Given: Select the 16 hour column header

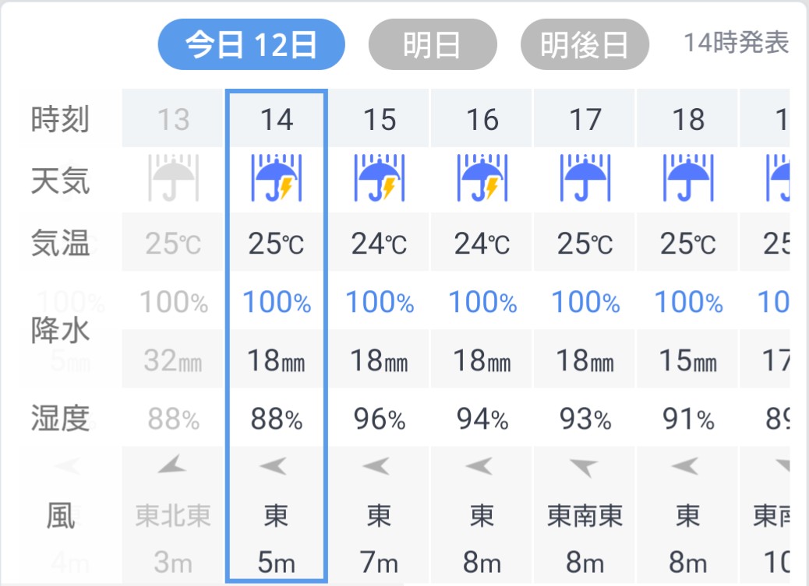Looking at the screenshot, I should pyautogui.click(x=482, y=120).
